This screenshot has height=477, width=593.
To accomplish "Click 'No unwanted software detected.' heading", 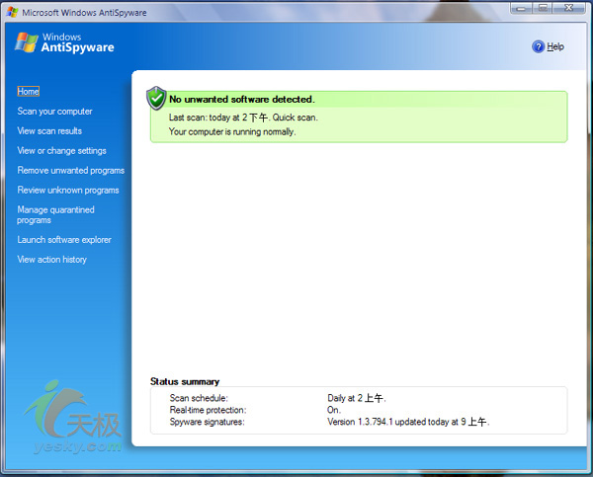I will click(x=242, y=100).
